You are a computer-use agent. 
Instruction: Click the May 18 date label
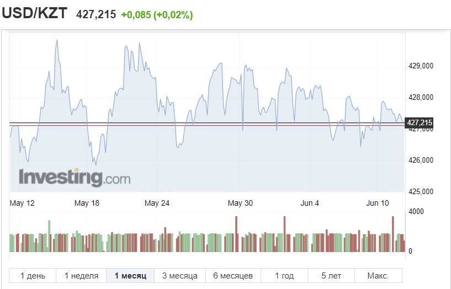coord(87,203)
